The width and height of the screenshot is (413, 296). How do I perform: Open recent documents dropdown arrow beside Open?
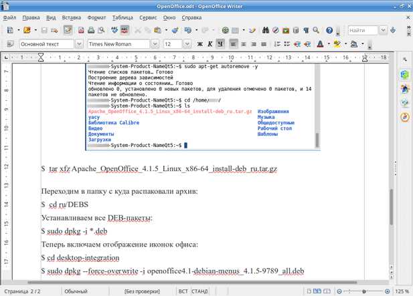[x=35, y=30]
